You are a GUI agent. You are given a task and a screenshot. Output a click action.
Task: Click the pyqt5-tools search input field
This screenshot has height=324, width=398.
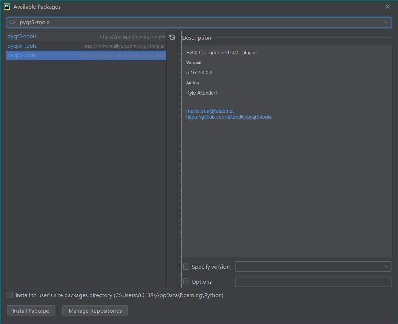(199, 22)
